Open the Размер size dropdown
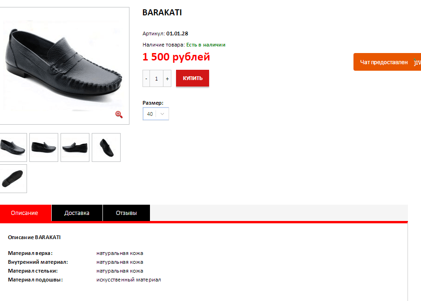This screenshot has height=301, width=421. (156, 114)
